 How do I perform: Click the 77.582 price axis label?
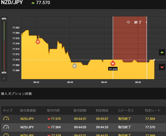coord(16,28)
